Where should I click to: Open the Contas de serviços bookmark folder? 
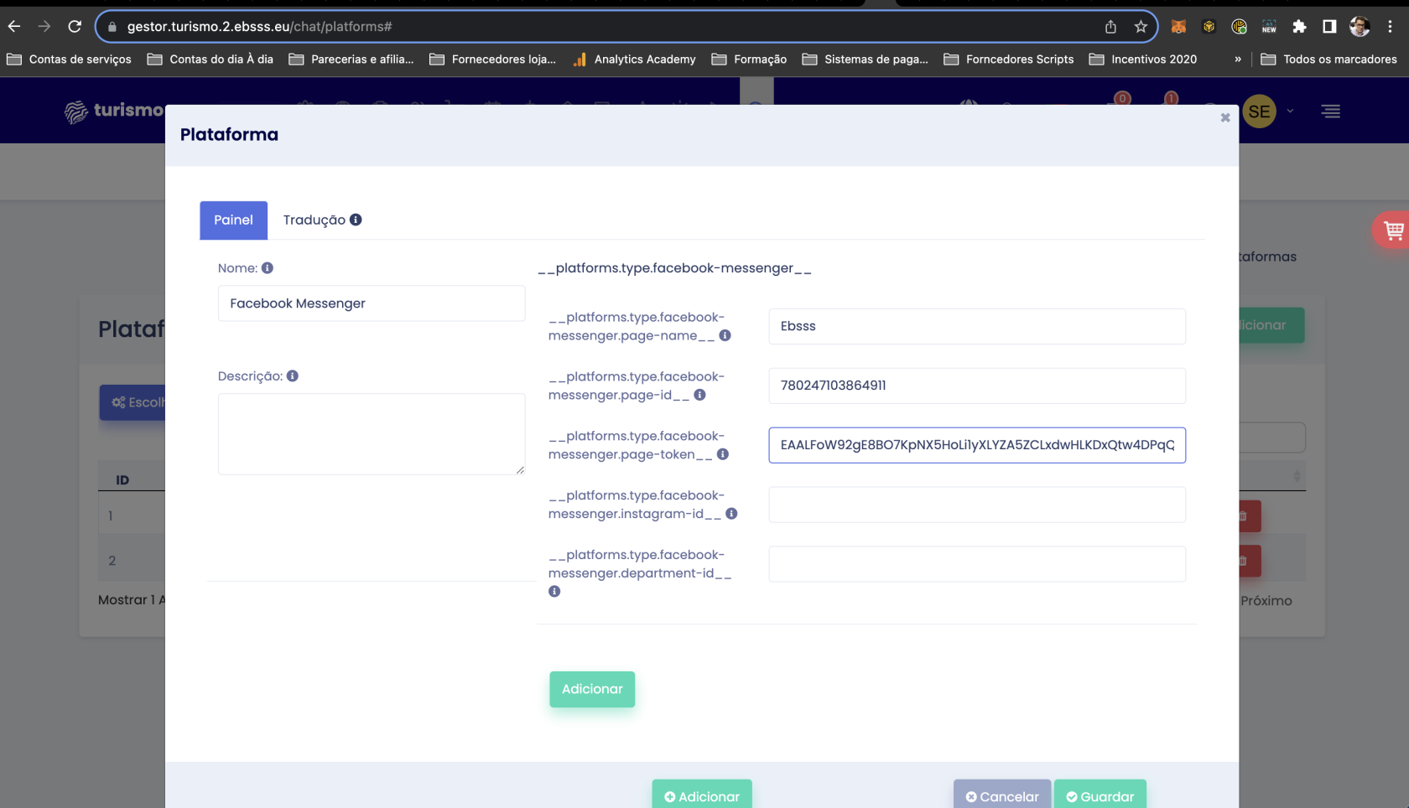[x=70, y=60]
